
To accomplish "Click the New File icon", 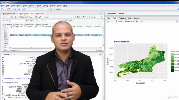I will (2, 9).
